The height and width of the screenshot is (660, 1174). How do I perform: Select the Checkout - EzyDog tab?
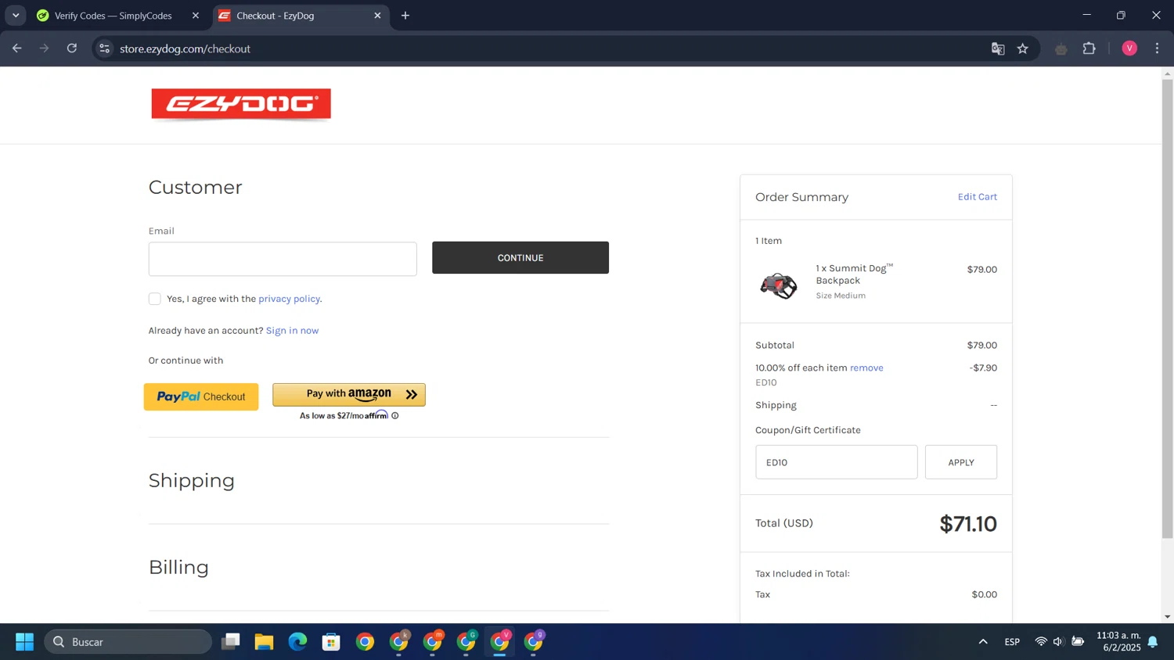301,16
